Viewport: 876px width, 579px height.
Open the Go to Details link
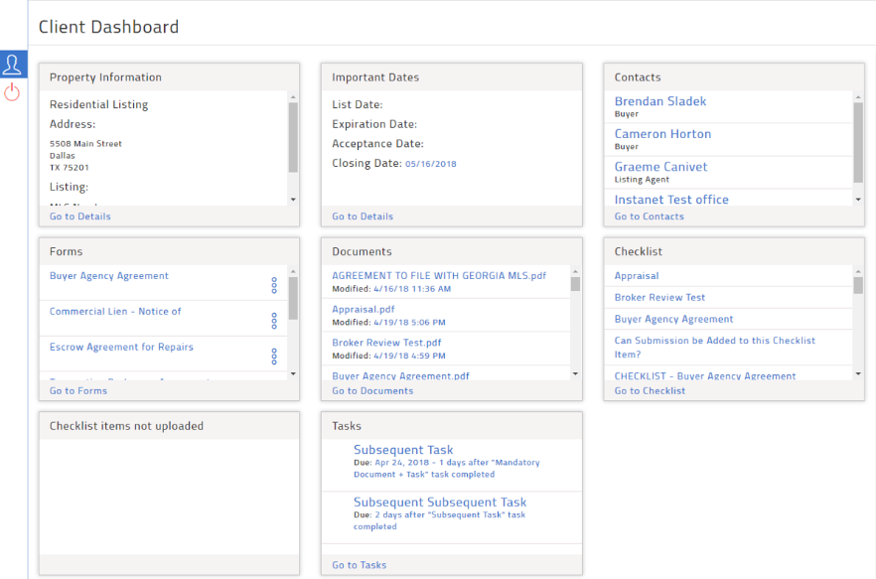click(79, 216)
